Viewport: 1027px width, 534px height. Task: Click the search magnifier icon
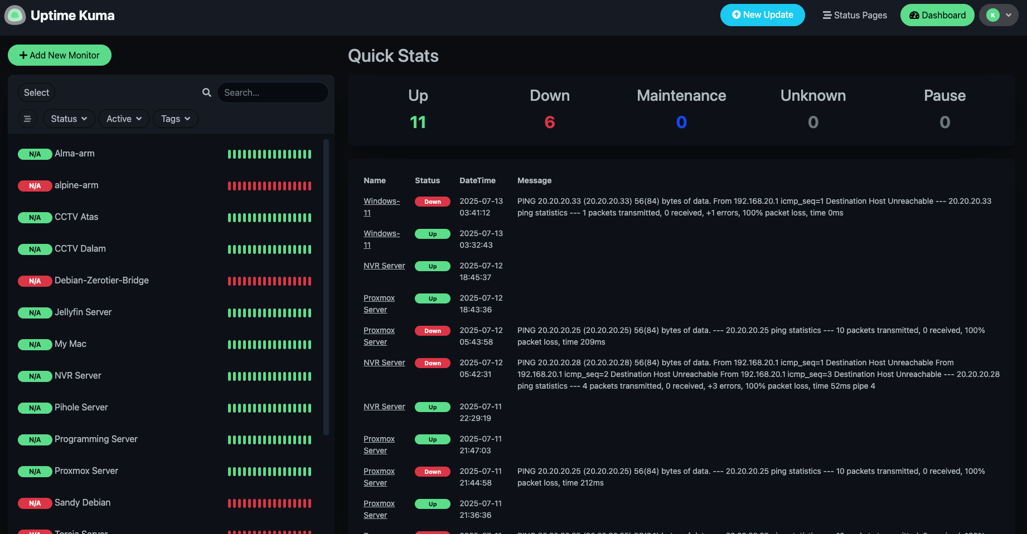point(207,92)
